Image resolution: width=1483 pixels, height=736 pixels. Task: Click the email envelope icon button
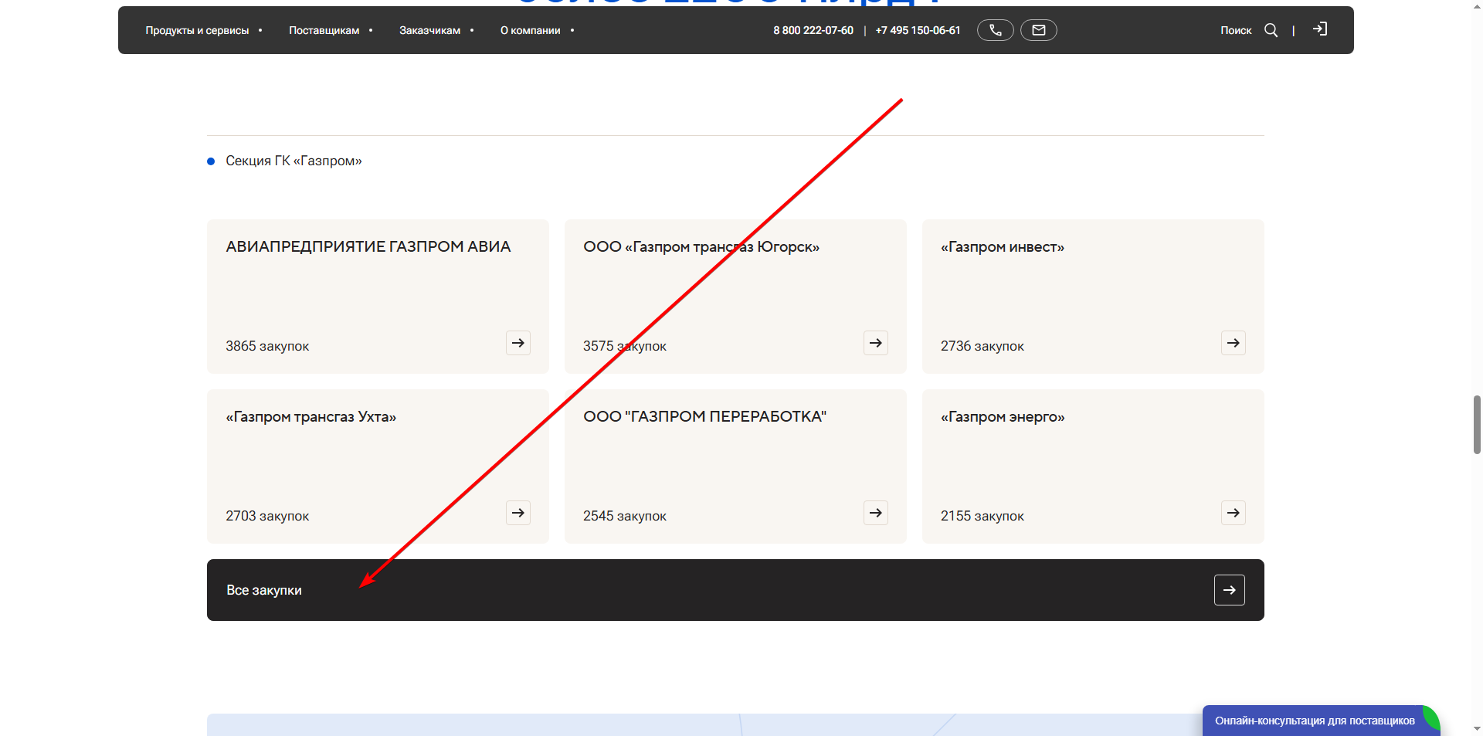pyautogui.click(x=1038, y=30)
